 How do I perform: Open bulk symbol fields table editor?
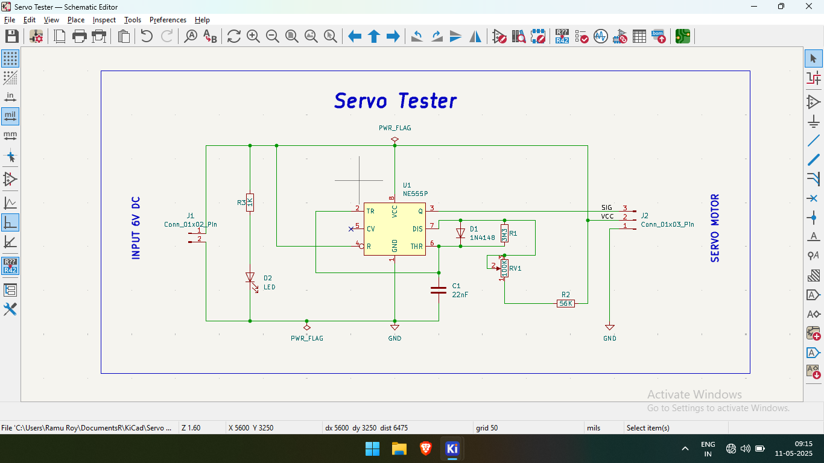click(x=639, y=36)
